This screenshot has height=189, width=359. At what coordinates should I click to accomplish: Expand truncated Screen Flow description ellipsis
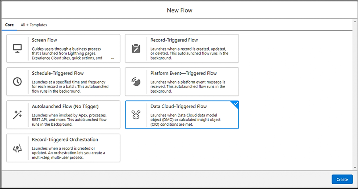coord(112,59)
